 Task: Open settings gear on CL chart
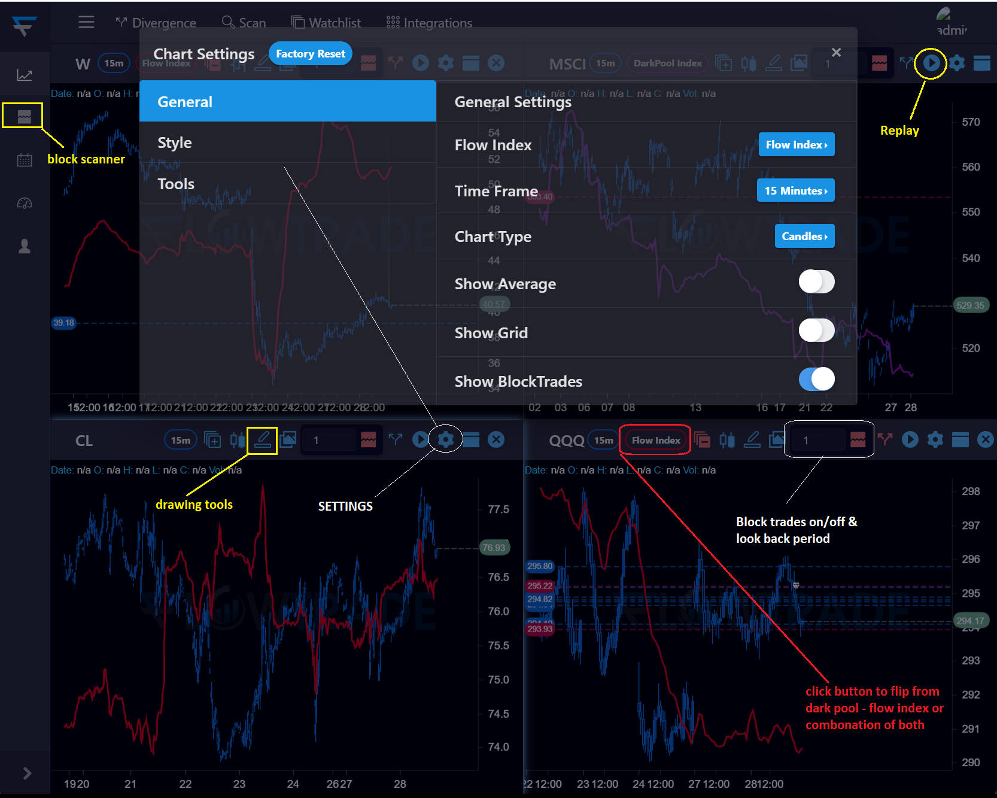tap(445, 440)
